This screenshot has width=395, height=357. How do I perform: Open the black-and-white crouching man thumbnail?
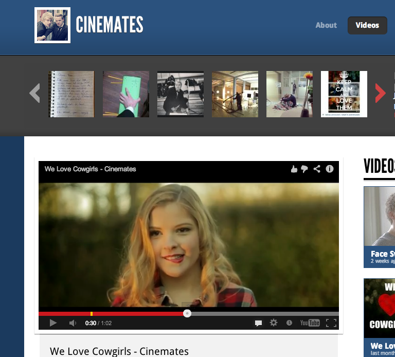(x=181, y=94)
